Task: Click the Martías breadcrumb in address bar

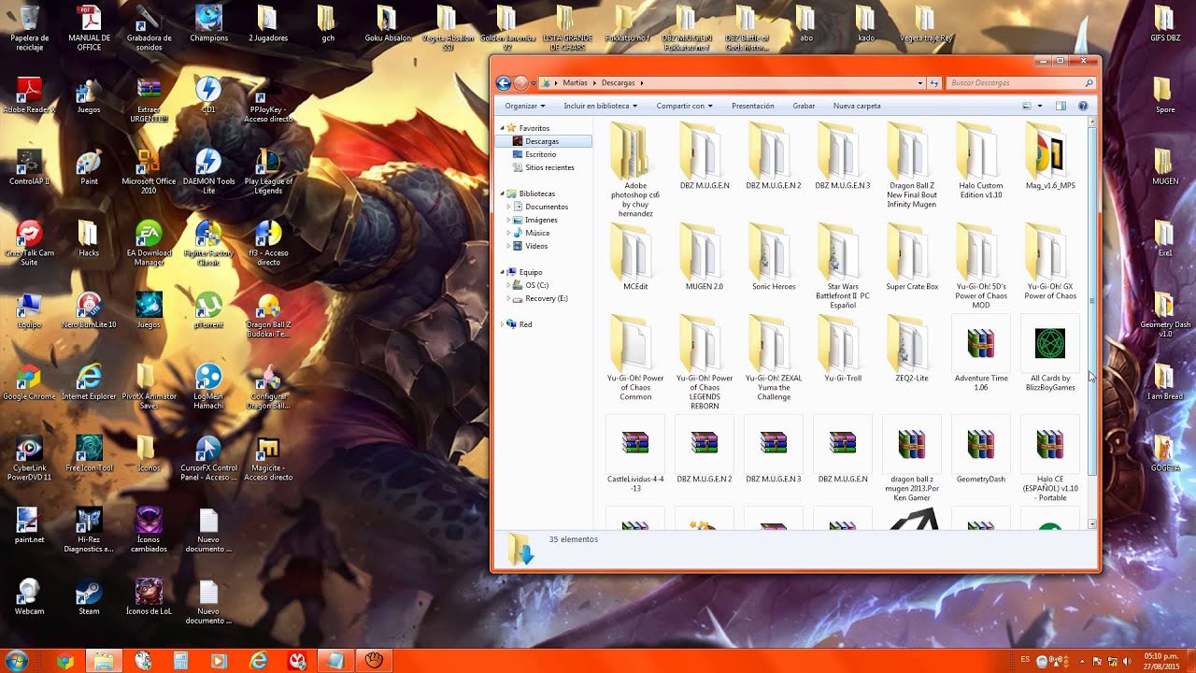Action: click(575, 82)
